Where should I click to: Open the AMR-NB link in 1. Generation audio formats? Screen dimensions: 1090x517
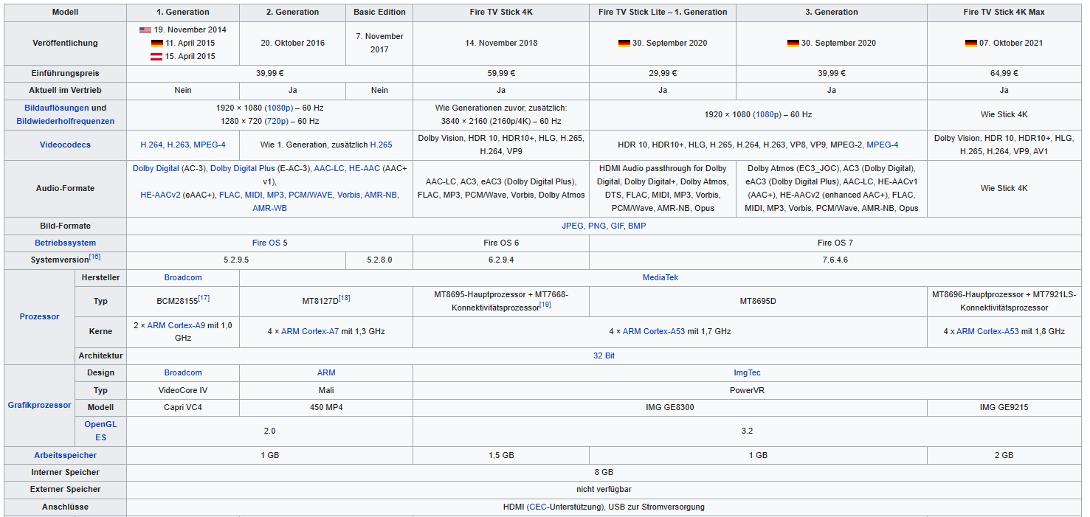(x=381, y=195)
